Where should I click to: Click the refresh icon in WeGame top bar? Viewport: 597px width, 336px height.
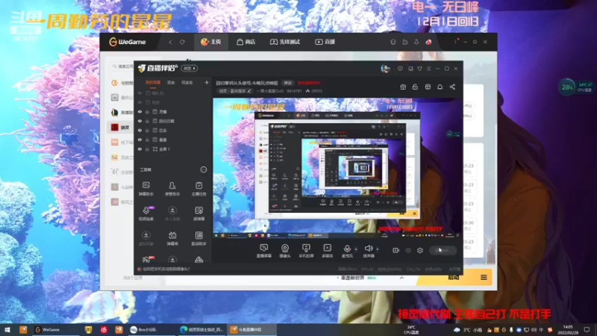tap(182, 42)
